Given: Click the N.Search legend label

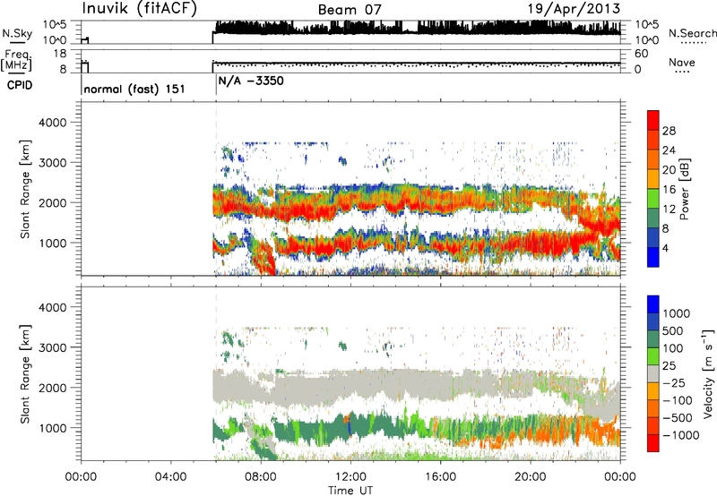Looking at the screenshot, I should click(x=693, y=33).
